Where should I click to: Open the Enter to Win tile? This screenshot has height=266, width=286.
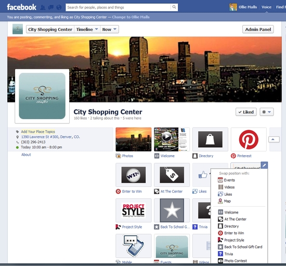pos(134,175)
